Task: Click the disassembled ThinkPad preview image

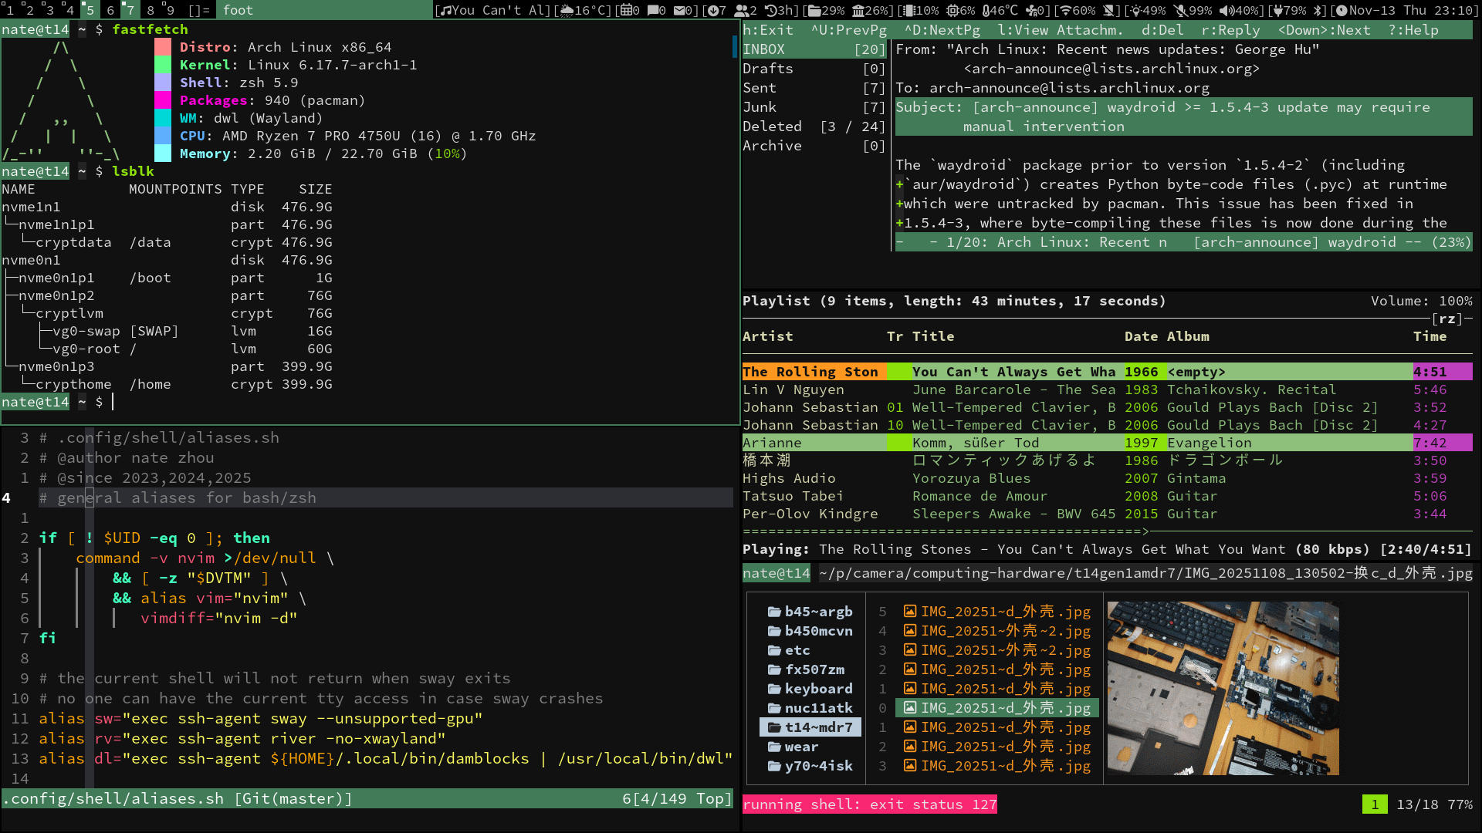Action: tap(1222, 688)
